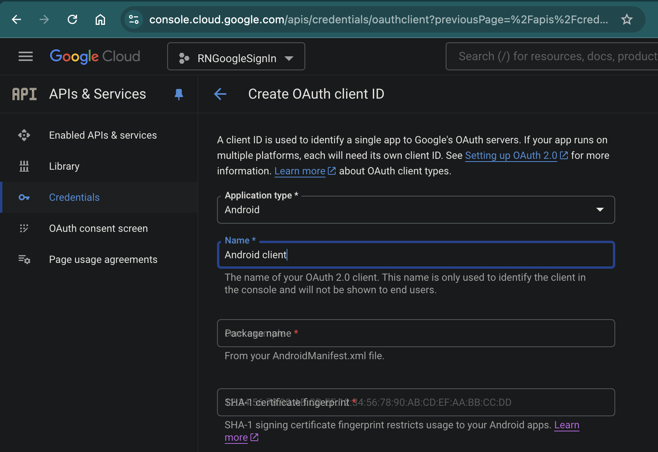658x452 pixels.
Task: Click the browser back arrow
Action: (x=17, y=19)
